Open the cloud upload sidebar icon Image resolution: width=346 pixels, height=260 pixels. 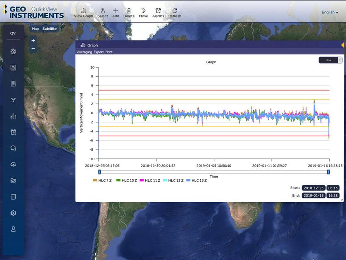[x=13, y=164]
